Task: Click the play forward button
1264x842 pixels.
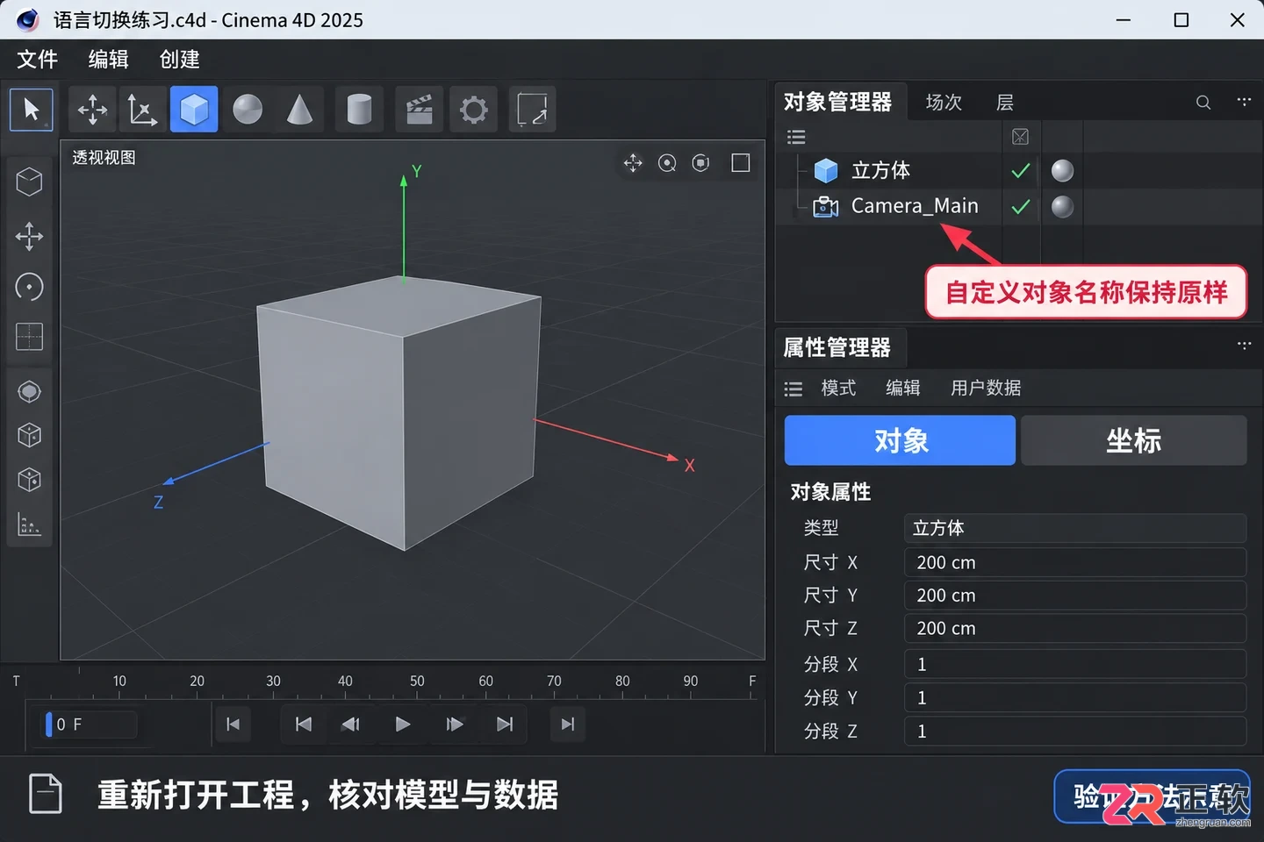Action: click(x=402, y=724)
